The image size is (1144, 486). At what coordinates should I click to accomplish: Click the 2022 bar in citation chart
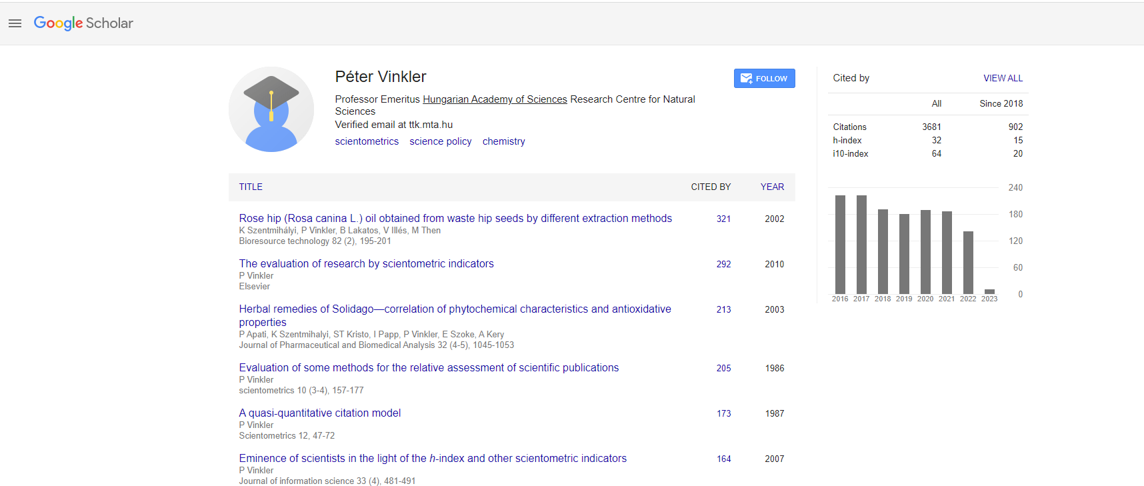pos(968,262)
